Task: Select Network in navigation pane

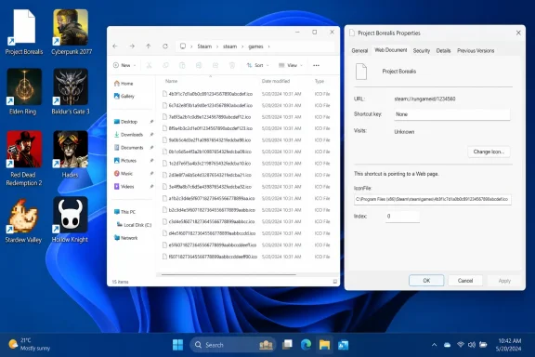Action: pos(126,238)
